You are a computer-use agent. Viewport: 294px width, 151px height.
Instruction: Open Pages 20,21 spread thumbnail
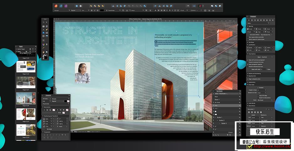pyautogui.click(x=26, y=114)
